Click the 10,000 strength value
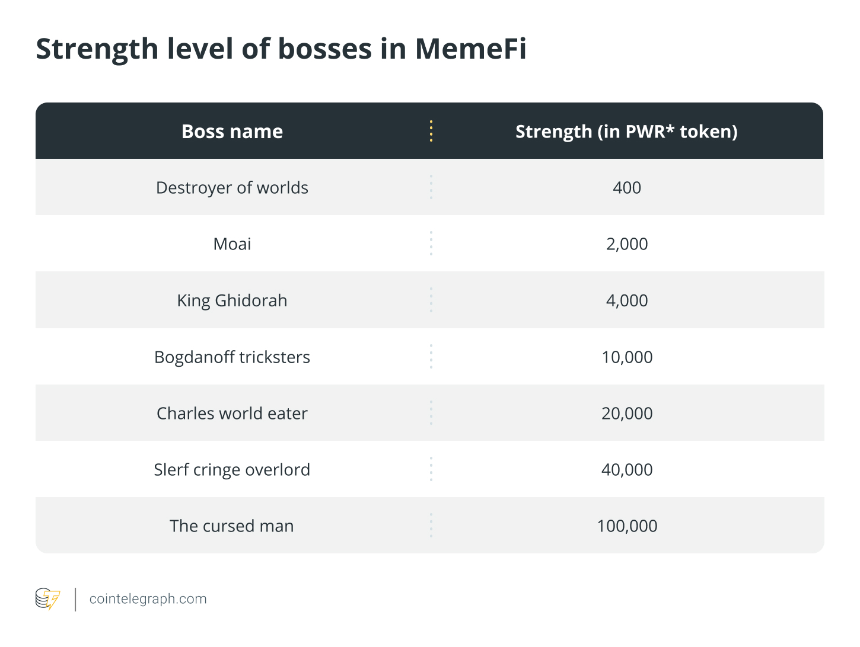860x647 pixels. pyautogui.click(x=627, y=357)
